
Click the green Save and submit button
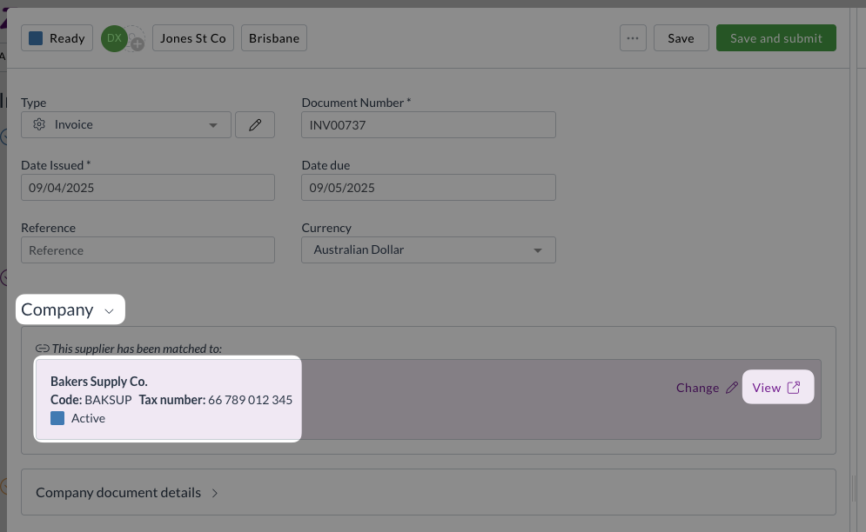(775, 38)
